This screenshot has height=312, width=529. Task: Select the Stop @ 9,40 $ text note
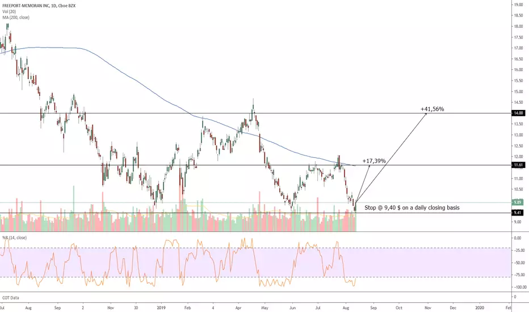(412, 208)
